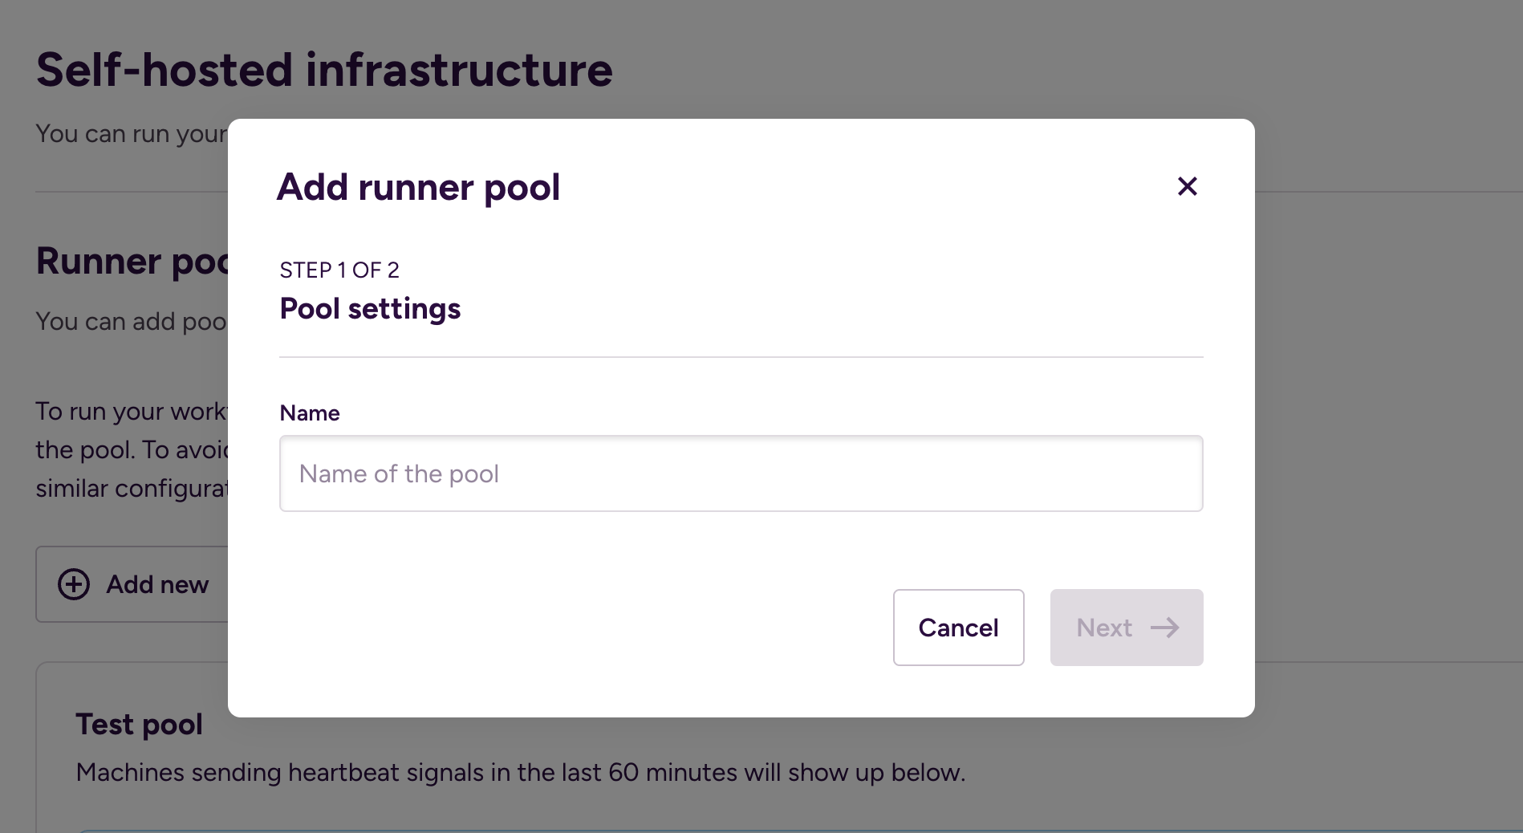Image resolution: width=1523 pixels, height=833 pixels.
Task: Click the plus circle icon
Action: [74, 584]
